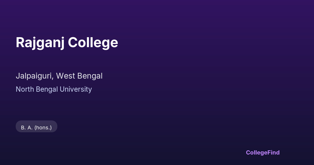
Task: Click the left rounded edge of the course pill
Action: (18, 126)
